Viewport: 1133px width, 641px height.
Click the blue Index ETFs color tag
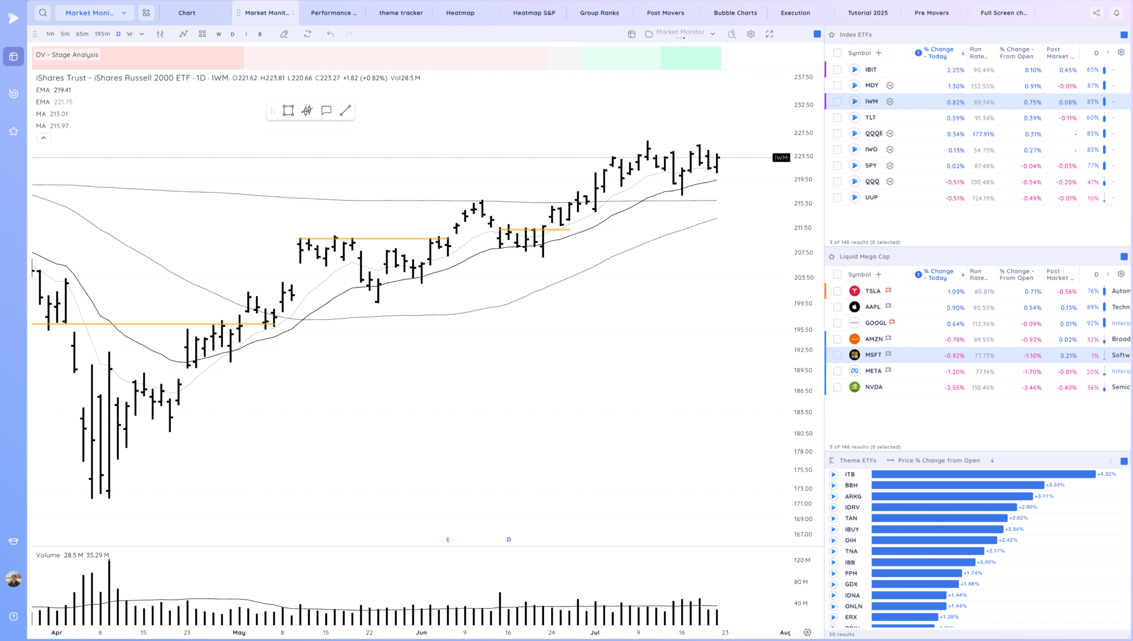coord(1124,35)
